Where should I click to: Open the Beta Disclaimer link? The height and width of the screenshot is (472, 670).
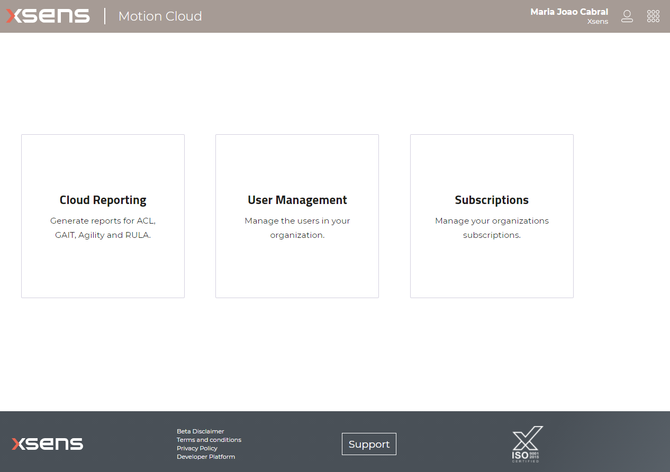coord(200,431)
